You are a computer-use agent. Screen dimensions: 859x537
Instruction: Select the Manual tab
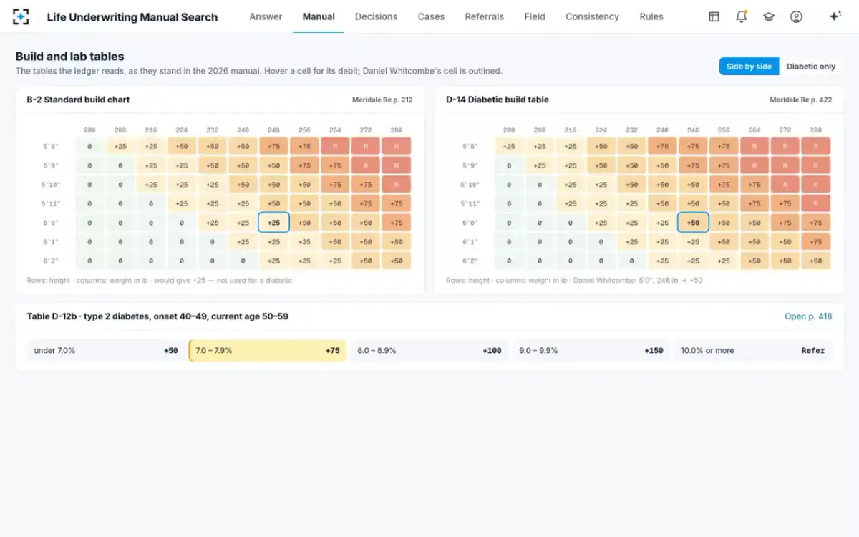pos(319,16)
